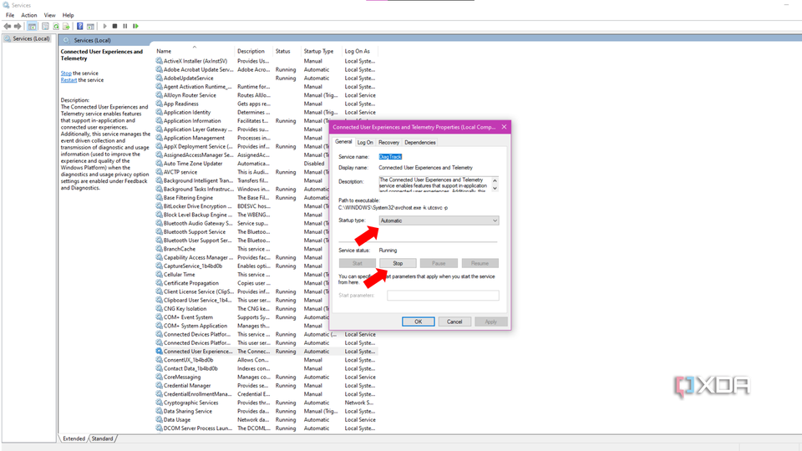Click the Restart Service toolbar icon
This screenshot has width=802, height=451.
135,26
